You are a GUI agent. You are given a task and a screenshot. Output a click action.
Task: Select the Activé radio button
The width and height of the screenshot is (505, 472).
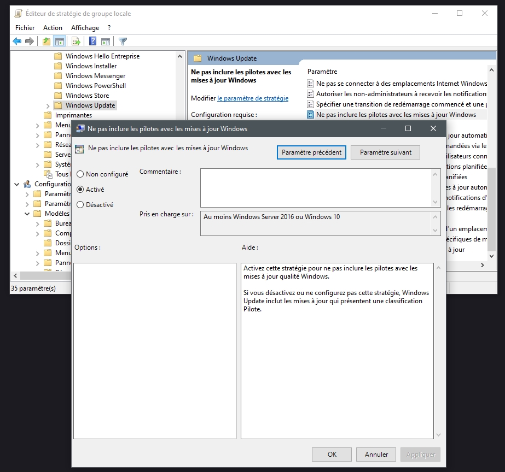click(x=80, y=190)
